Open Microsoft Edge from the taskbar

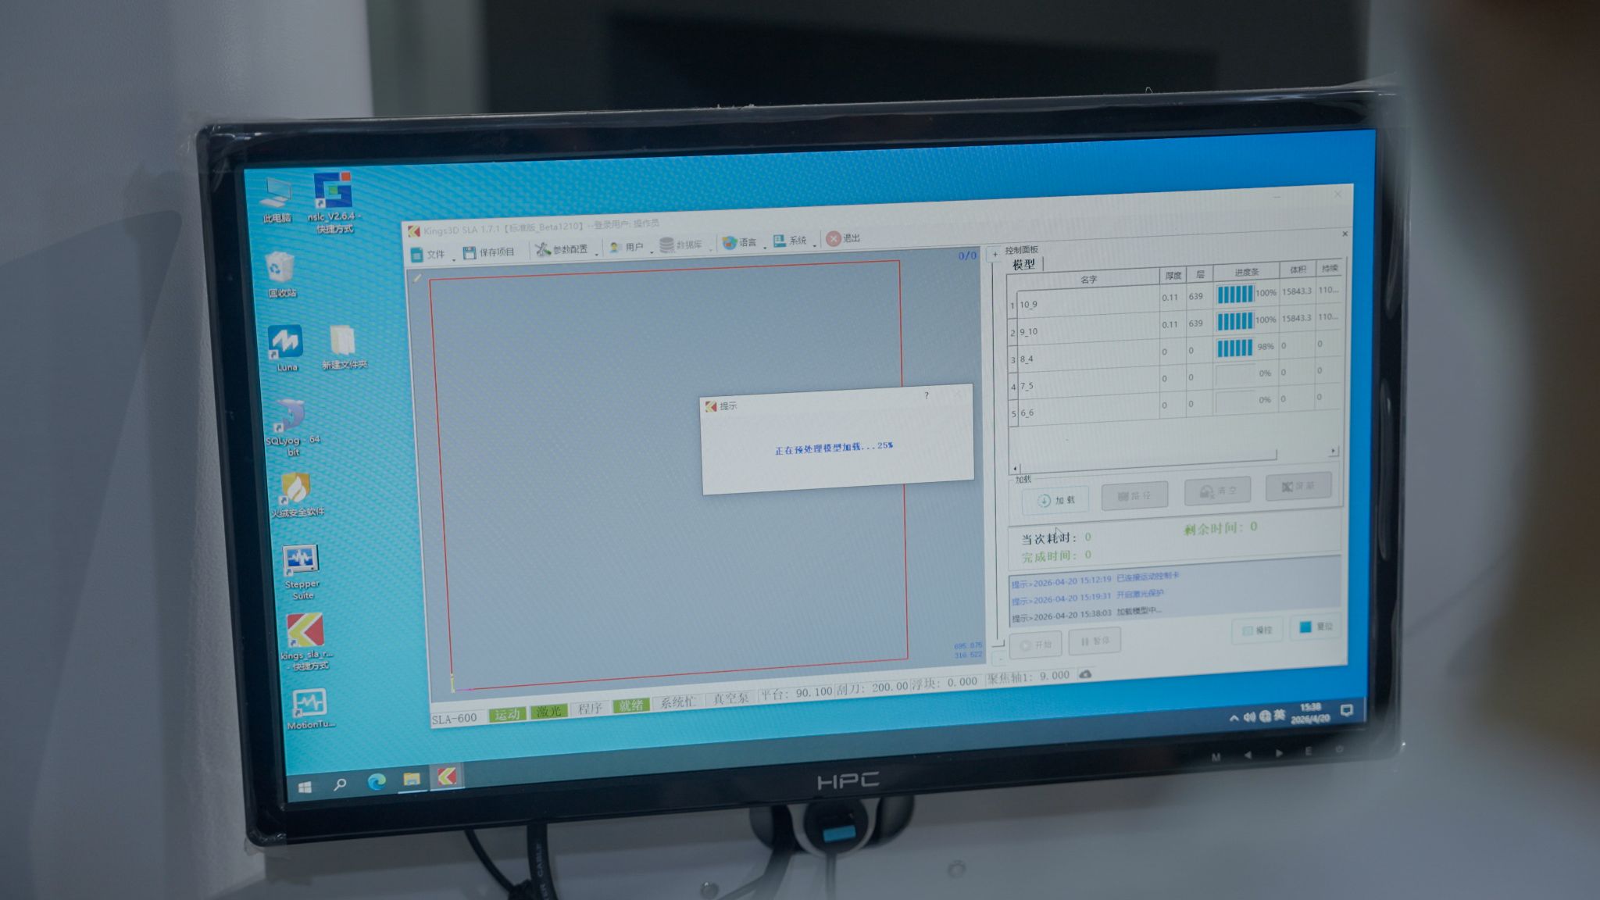(377, 781)
